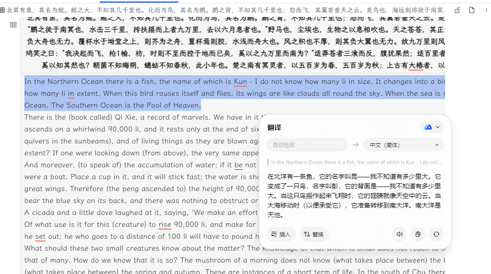The image size is (491, 274).
Task: Click the unlock padlock icon in the title bar
Action: click(457, 11)
